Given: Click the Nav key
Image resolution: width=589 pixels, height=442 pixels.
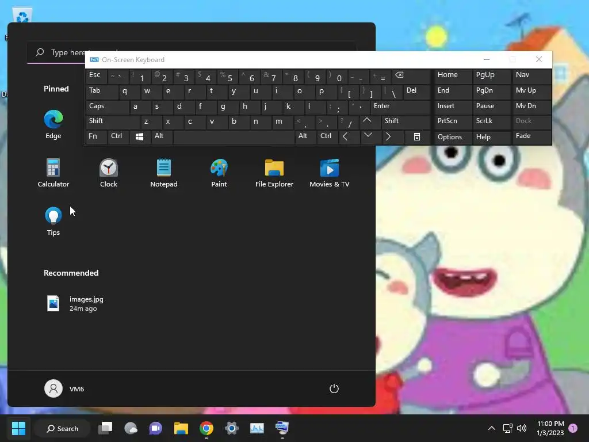Looking at the screenshot, I should [531, 77].
